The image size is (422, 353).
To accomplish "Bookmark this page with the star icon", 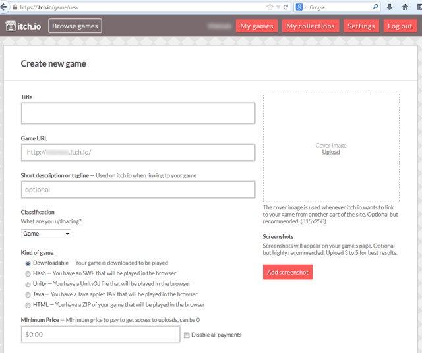I will coord(269,7).
